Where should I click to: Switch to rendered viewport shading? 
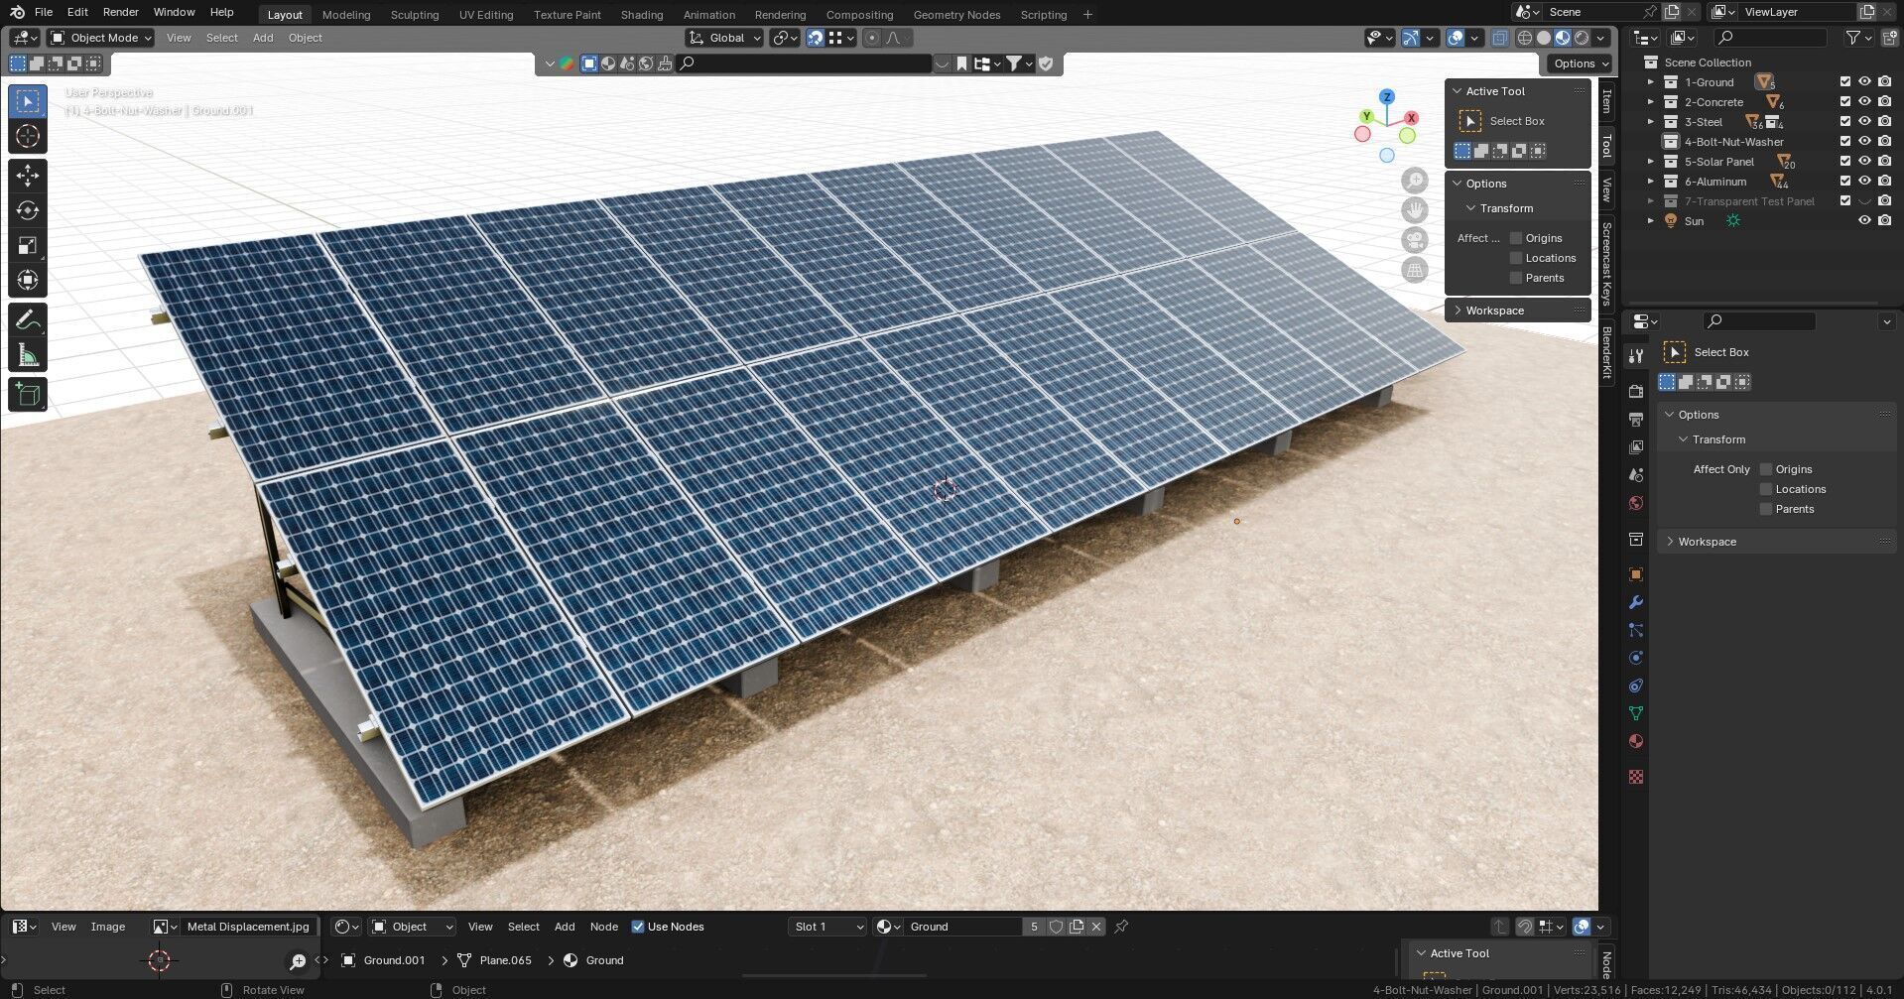(1582, 38)
